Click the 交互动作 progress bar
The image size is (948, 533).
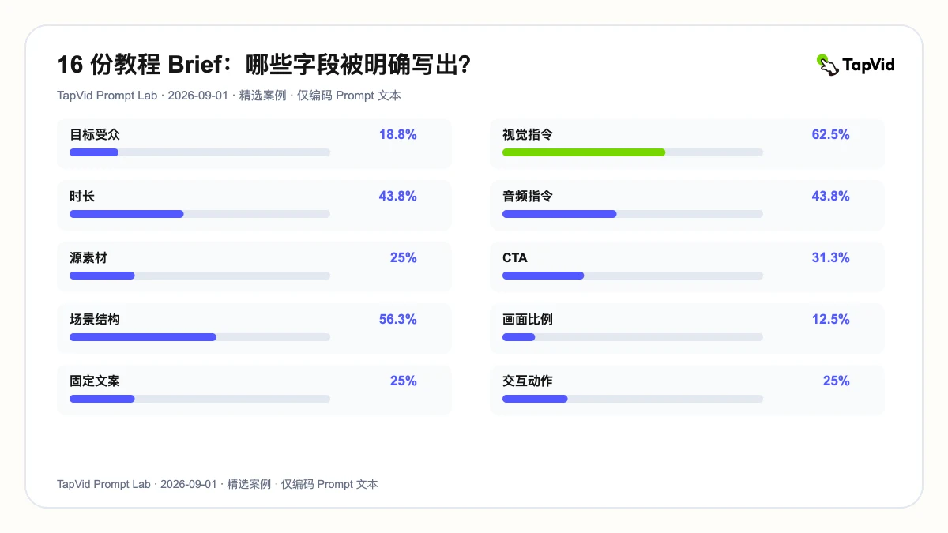tap(633, 399)
